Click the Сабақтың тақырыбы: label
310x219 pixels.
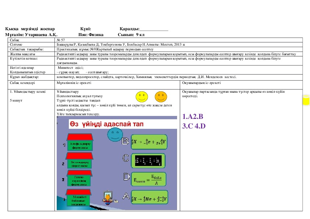click(27, 49)
